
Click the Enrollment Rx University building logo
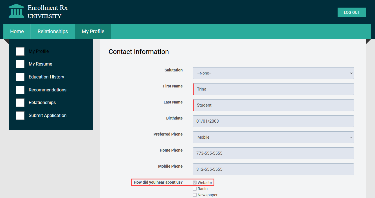tap(16, 11)
